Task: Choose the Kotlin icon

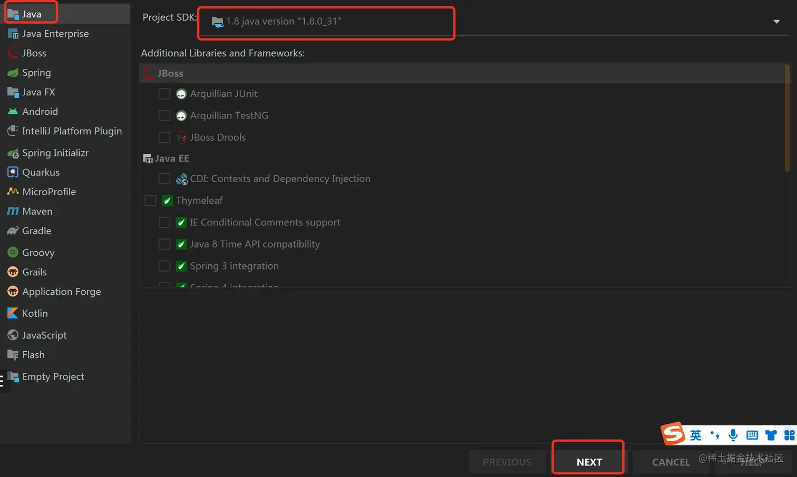Action: pyautogui.click(x=13, y=313)
